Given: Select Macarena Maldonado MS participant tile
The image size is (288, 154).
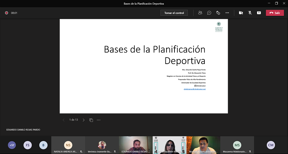Looking at the screenshot, I should (237, 145).
